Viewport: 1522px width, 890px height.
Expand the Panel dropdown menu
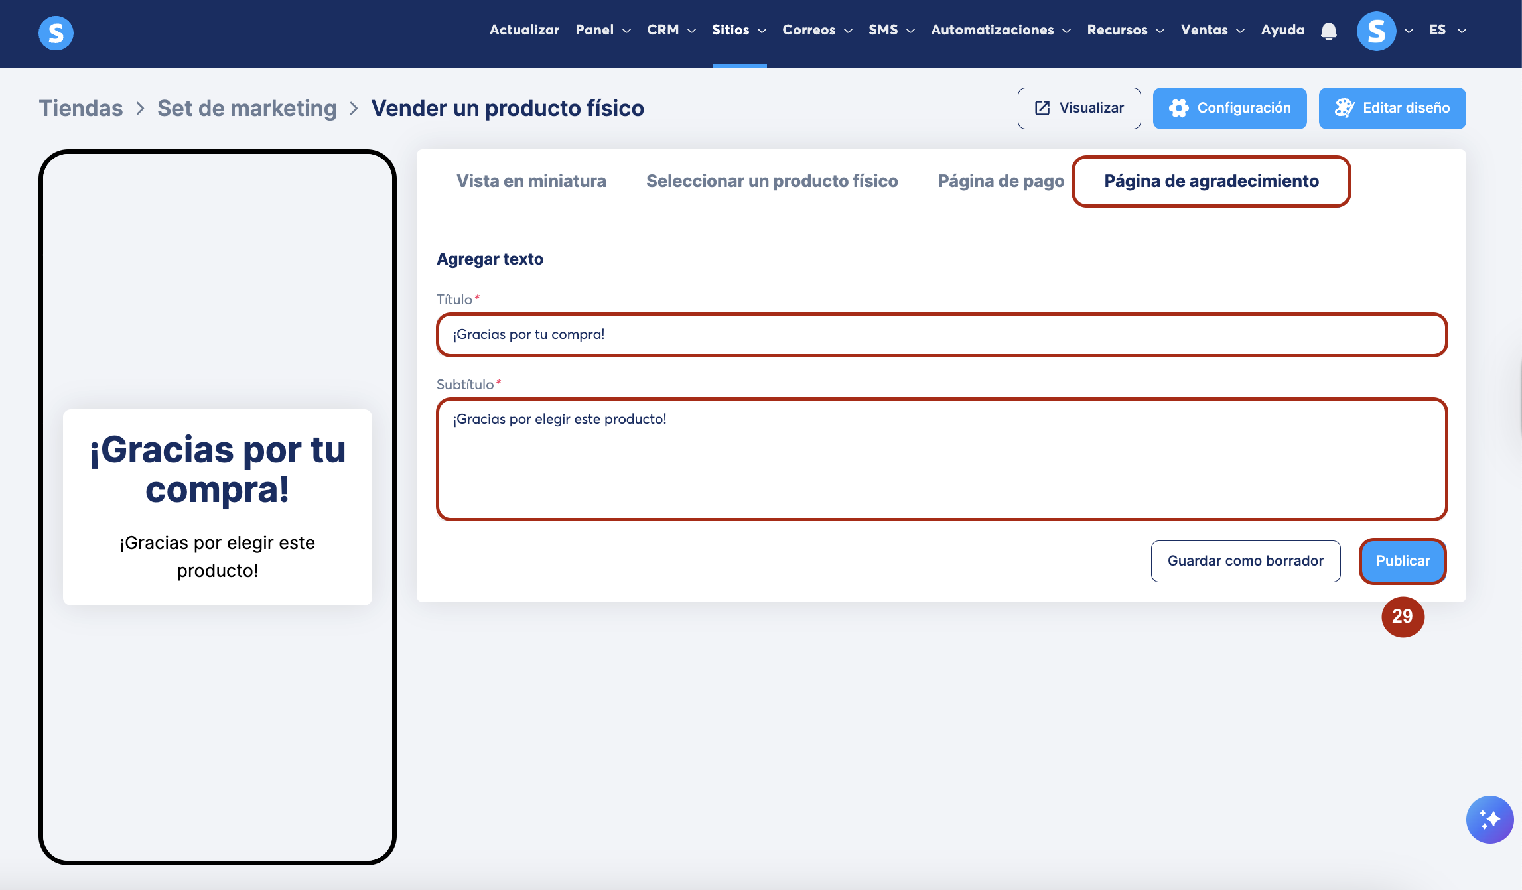point(602,30)
